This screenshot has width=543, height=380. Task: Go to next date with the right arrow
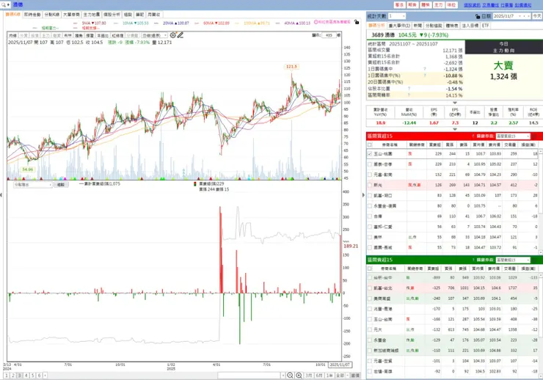tap(529, 16)
